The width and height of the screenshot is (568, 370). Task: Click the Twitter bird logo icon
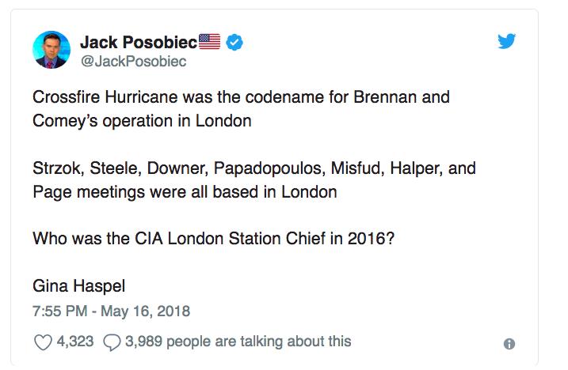click(506, 41)
